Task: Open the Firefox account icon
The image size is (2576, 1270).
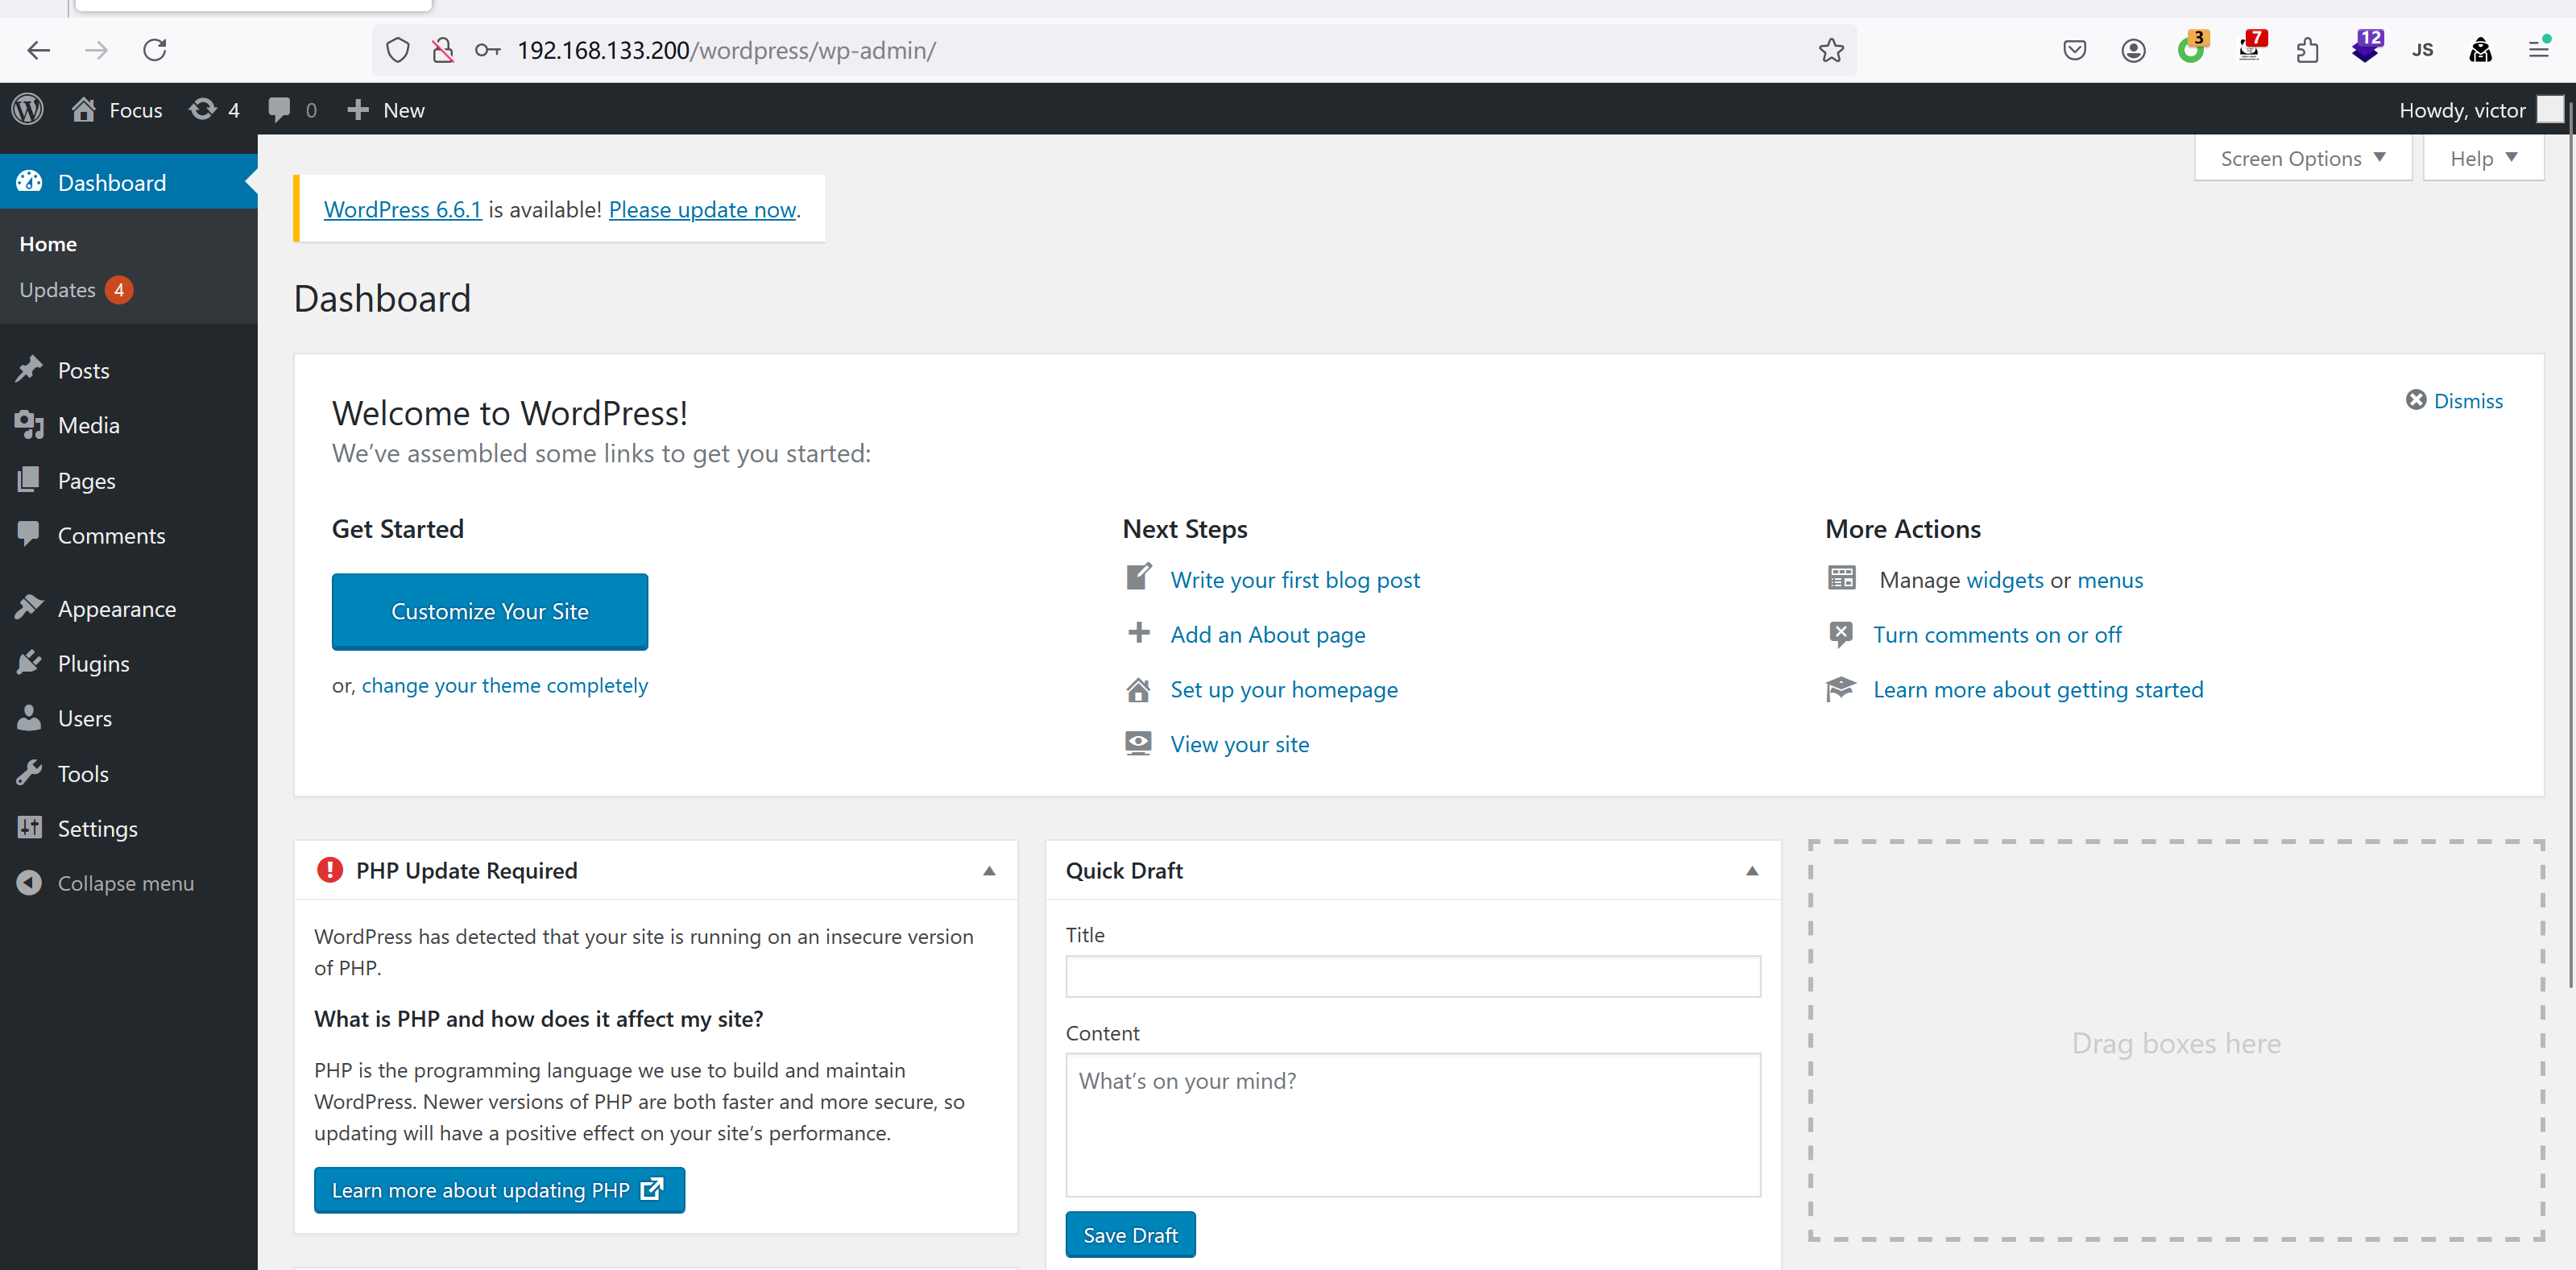Action: [x=2133, y=50]
